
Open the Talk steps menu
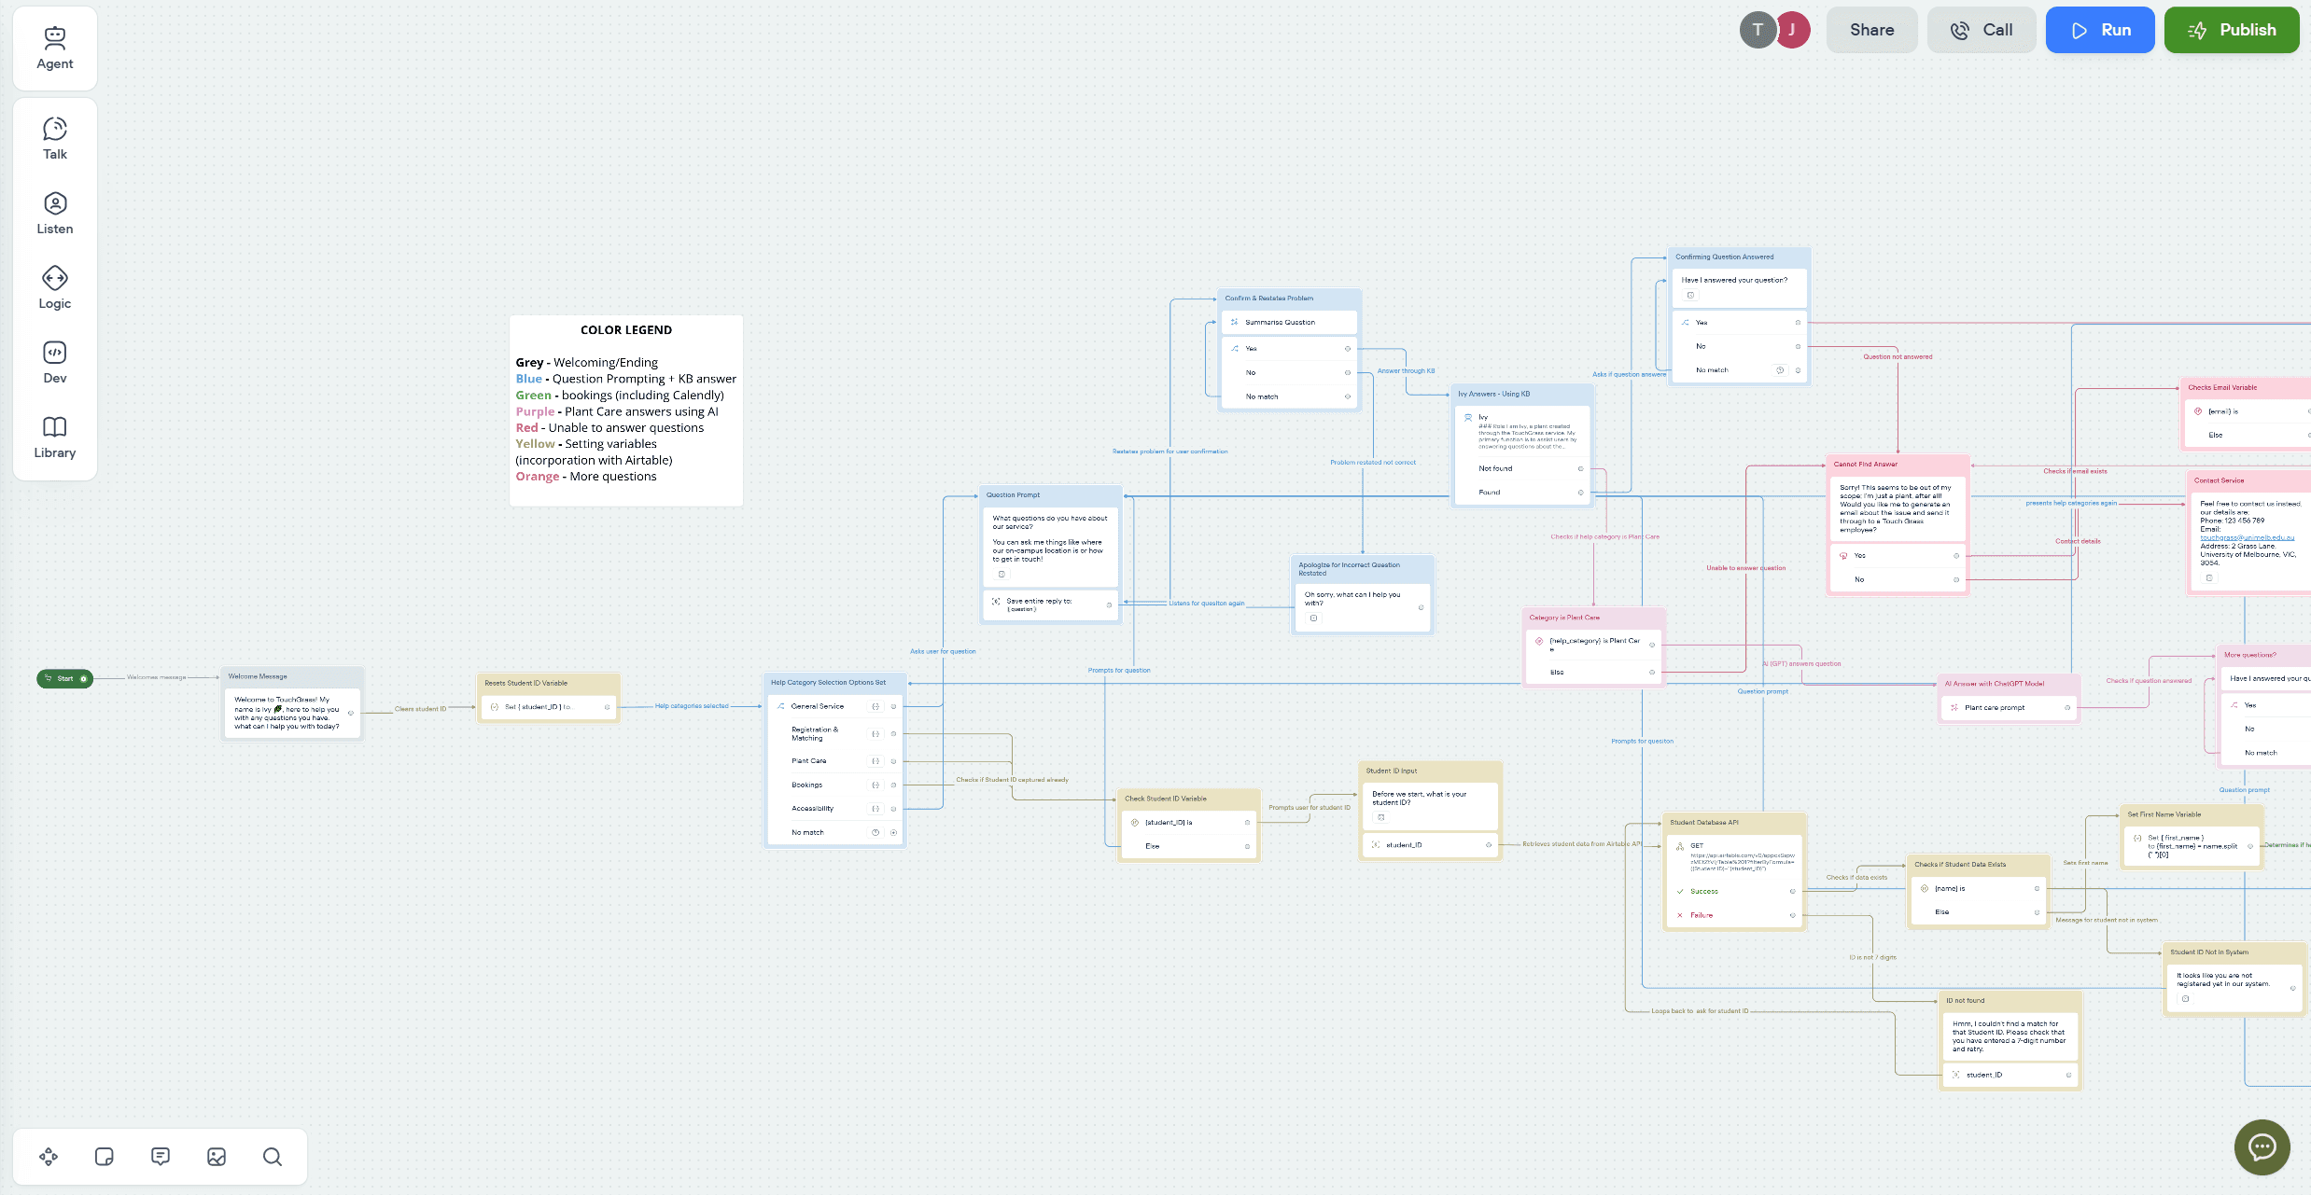(55, 139)
